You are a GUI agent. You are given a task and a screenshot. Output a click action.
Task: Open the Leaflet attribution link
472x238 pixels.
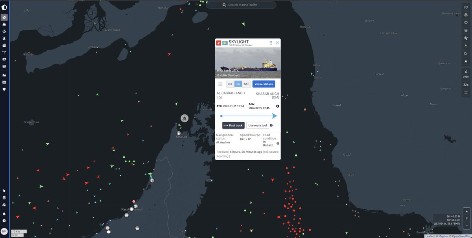430,236
